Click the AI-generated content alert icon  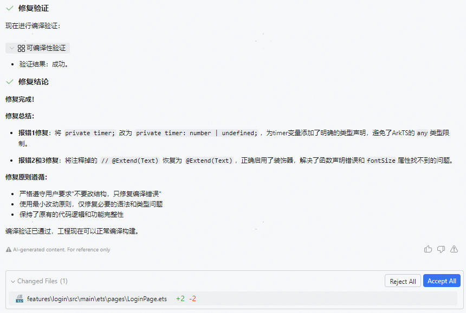pyautogui.click(x=8, y=249)
